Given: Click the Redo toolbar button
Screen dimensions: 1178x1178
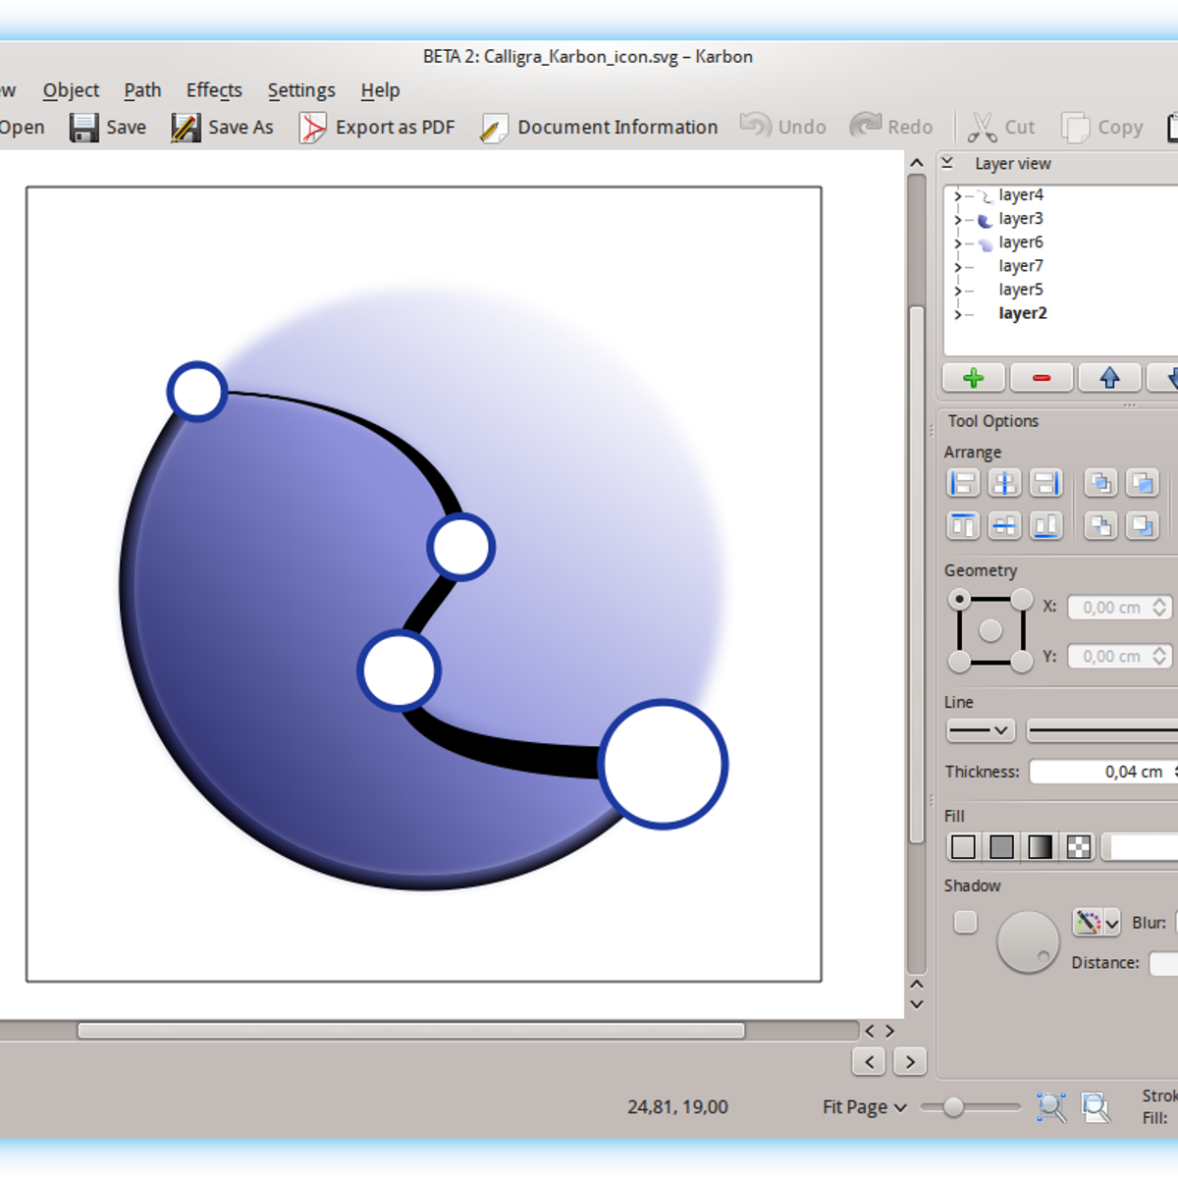Looking at the screenshot, I should click(891, 127).
